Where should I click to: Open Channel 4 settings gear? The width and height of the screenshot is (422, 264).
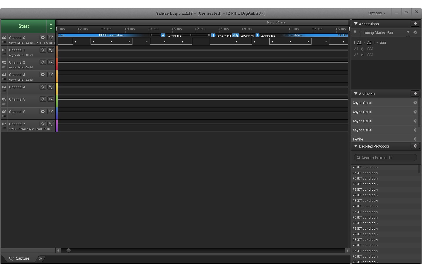43,87
